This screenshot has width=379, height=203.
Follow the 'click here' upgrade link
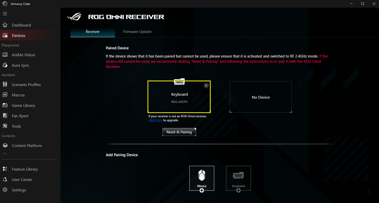(155, 120)
